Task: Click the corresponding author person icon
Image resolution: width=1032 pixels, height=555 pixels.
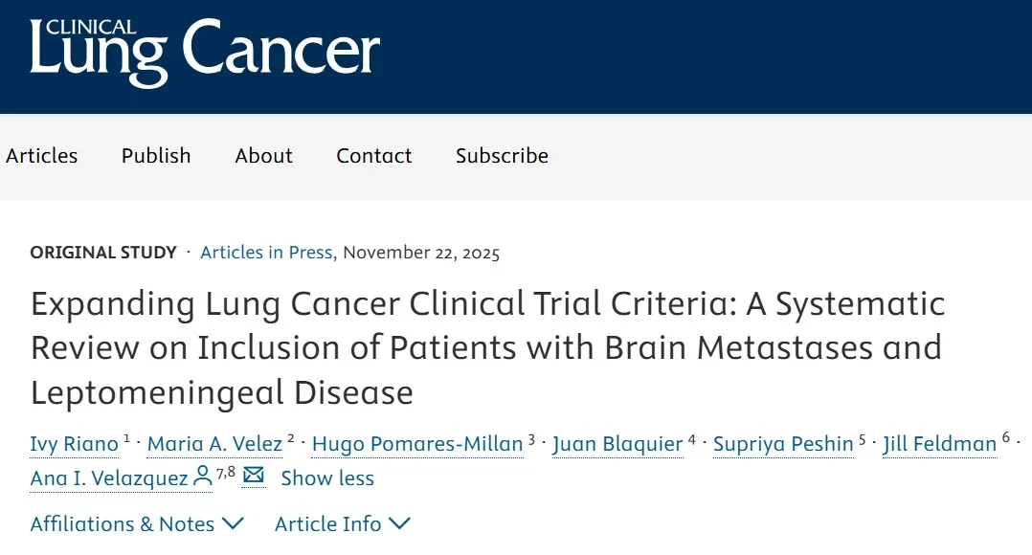Action: (203, 476)
